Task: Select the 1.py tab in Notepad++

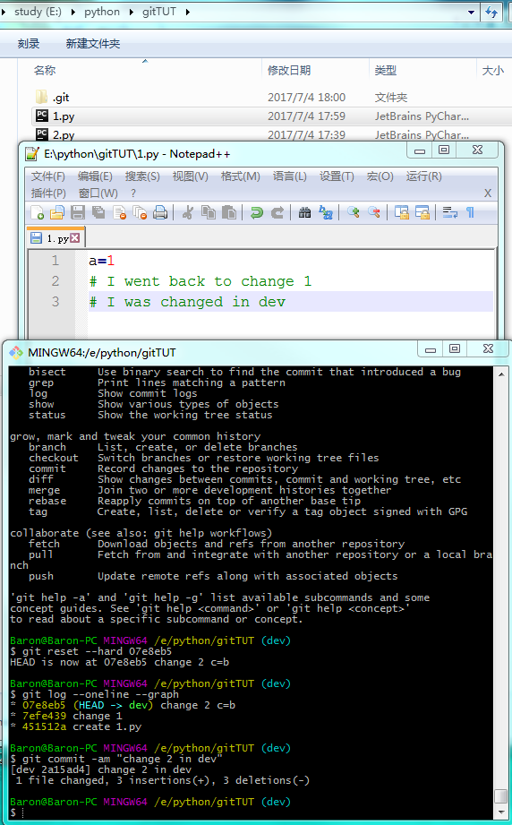Action: 55,237
